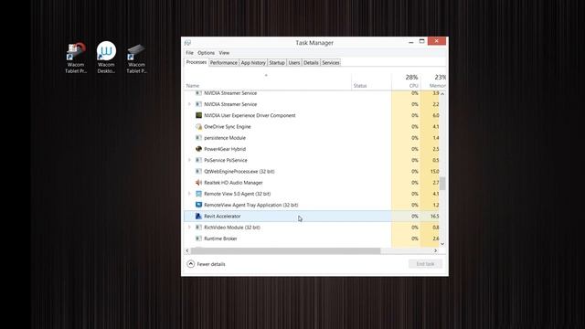Expand the PsiService PsiService group
585x329 pixels.
[189, 160]
